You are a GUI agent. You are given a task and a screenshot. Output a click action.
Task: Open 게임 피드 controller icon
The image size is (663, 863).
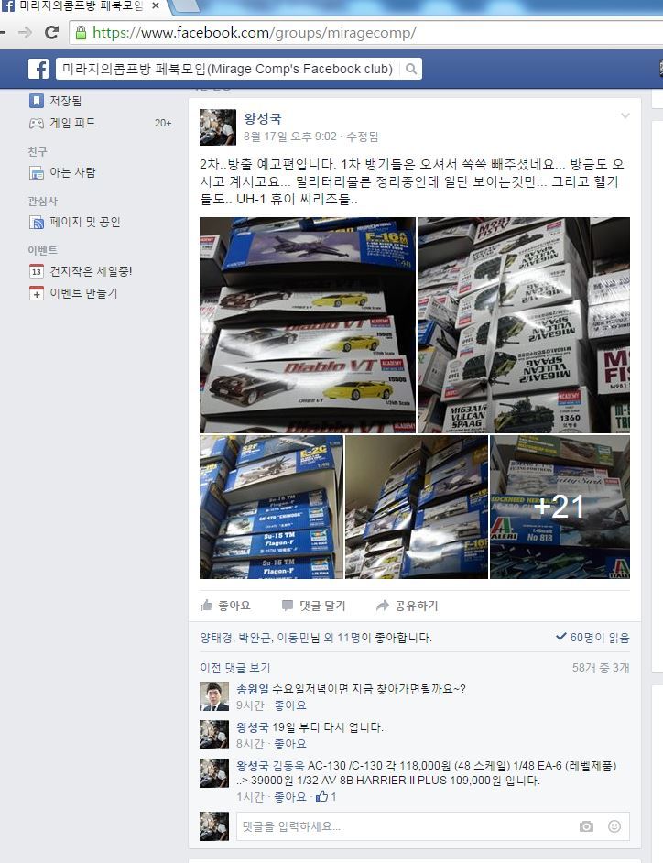[x=37, y=124]
